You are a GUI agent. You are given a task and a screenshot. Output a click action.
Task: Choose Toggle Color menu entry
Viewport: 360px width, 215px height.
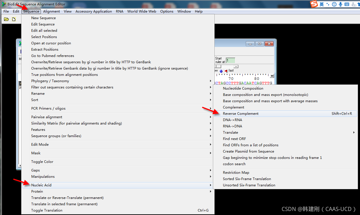[118, 162]
